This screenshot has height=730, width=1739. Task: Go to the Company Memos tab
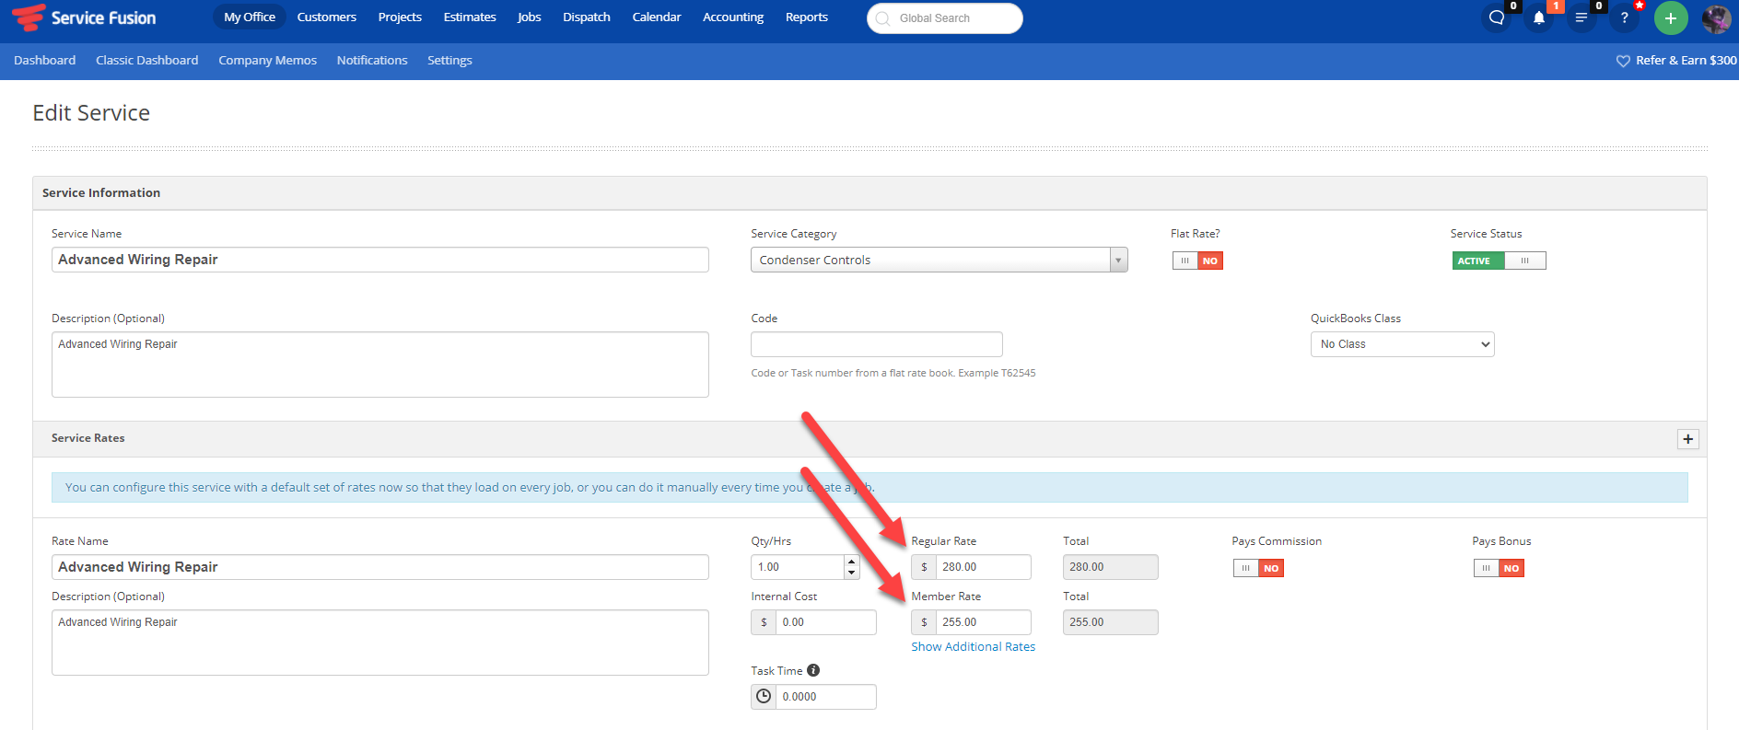[x=267, y=61]
